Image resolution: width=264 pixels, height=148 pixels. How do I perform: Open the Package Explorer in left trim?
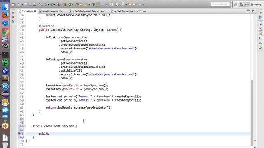click(x=13, y=17)
